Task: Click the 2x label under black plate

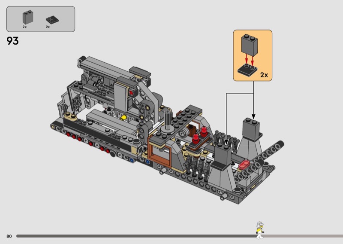Action: click(48, 27)
